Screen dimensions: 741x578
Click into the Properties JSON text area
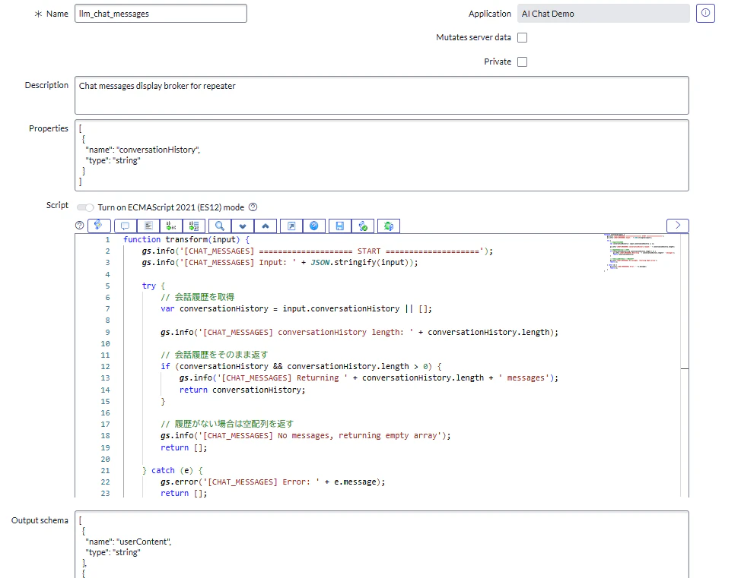point(382,155)
